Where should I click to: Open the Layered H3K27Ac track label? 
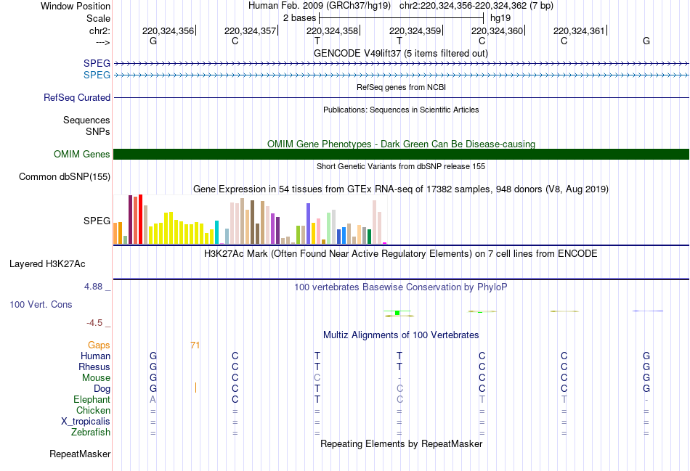pyautogui.click(x=47, y=264)
